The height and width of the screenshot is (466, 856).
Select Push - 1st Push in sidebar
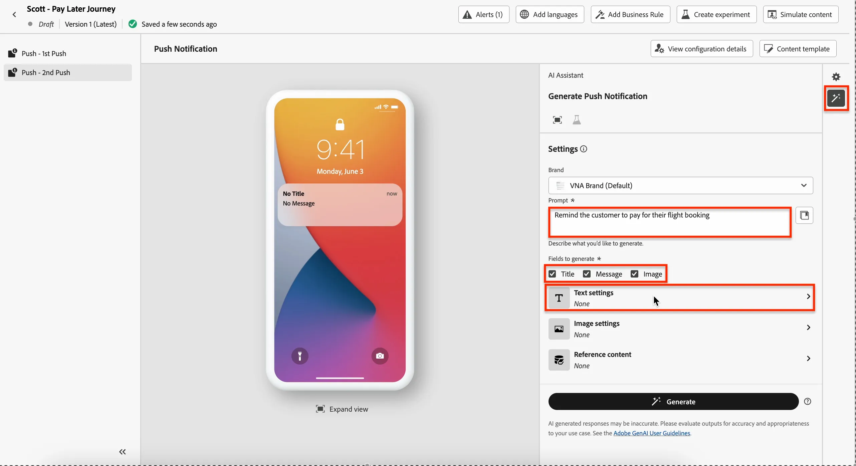tap(68, 53)
